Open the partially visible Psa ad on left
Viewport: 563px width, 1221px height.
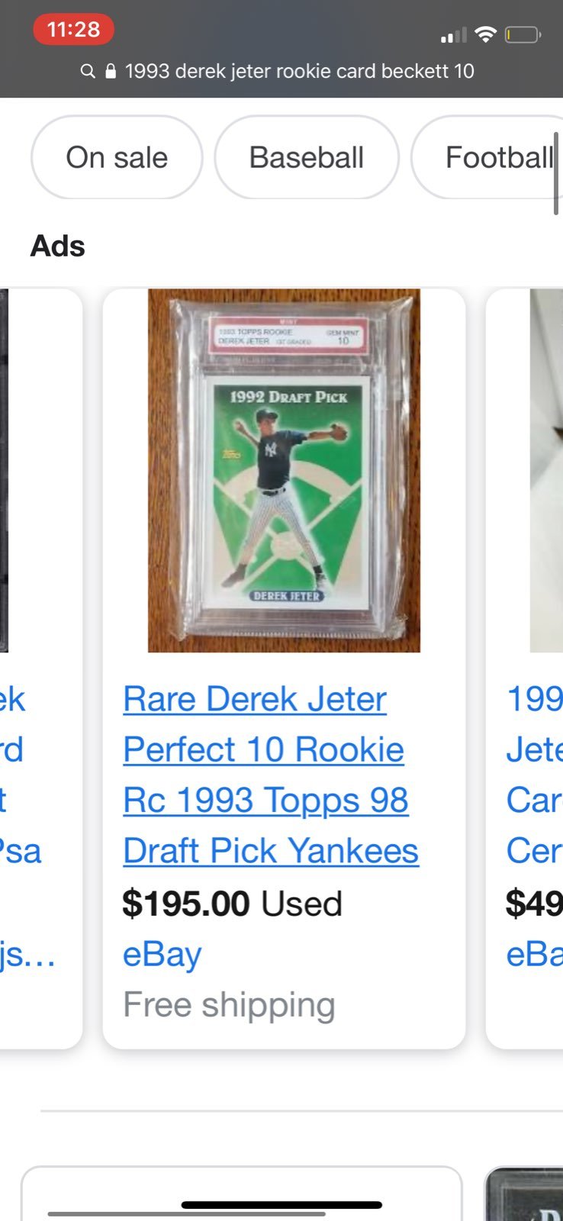point(40,668)
